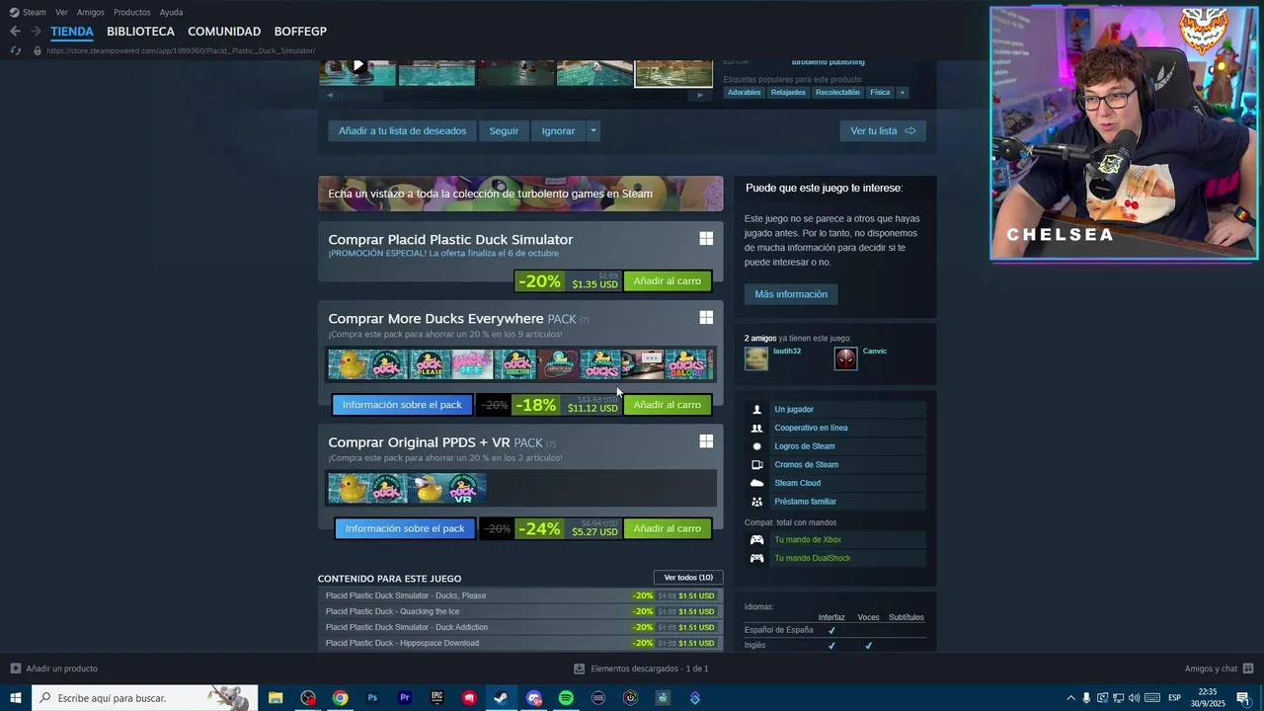
Task: Open Epic Games Launcher from taskbar
Action: click(436, 698)
